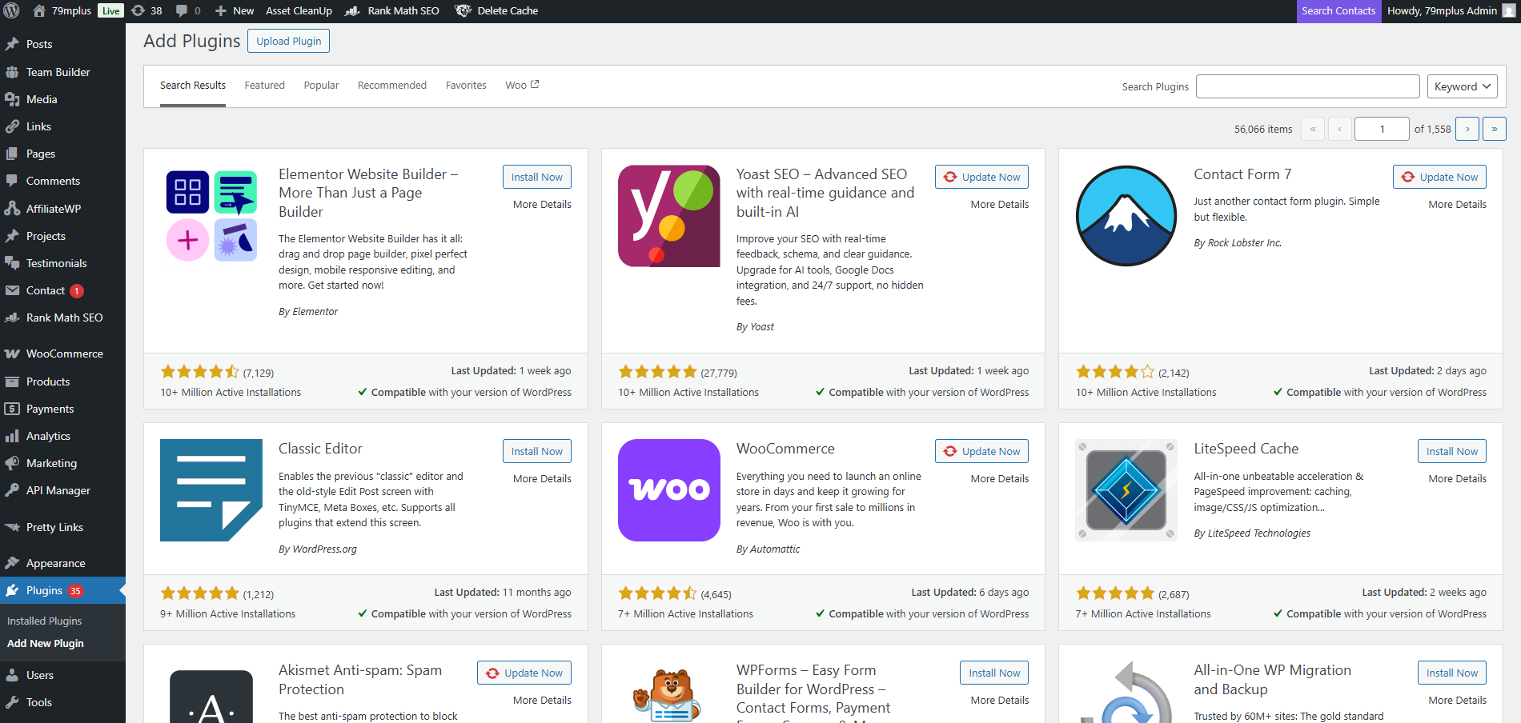This screenshot has width=1521, height=723.
Task: Switch to the Popular tab
Action: coord(321,85)
